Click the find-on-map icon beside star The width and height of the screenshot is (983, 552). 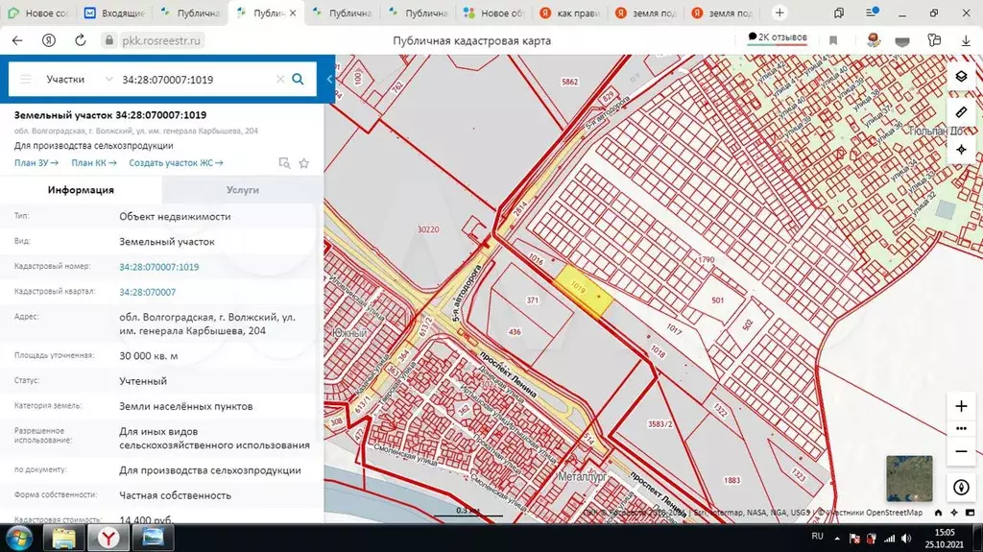click(x=284, y=163)
